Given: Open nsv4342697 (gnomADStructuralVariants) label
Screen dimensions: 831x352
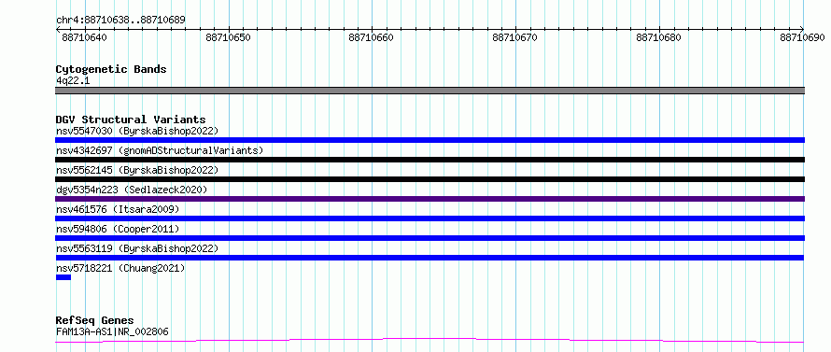Looking at the screenshot, I should coord(160,150).
